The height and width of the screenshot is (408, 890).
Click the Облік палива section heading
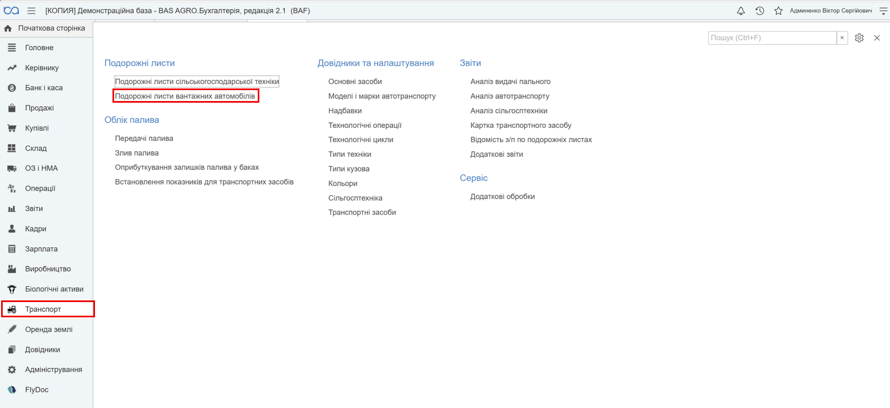(x=132, y=120)
